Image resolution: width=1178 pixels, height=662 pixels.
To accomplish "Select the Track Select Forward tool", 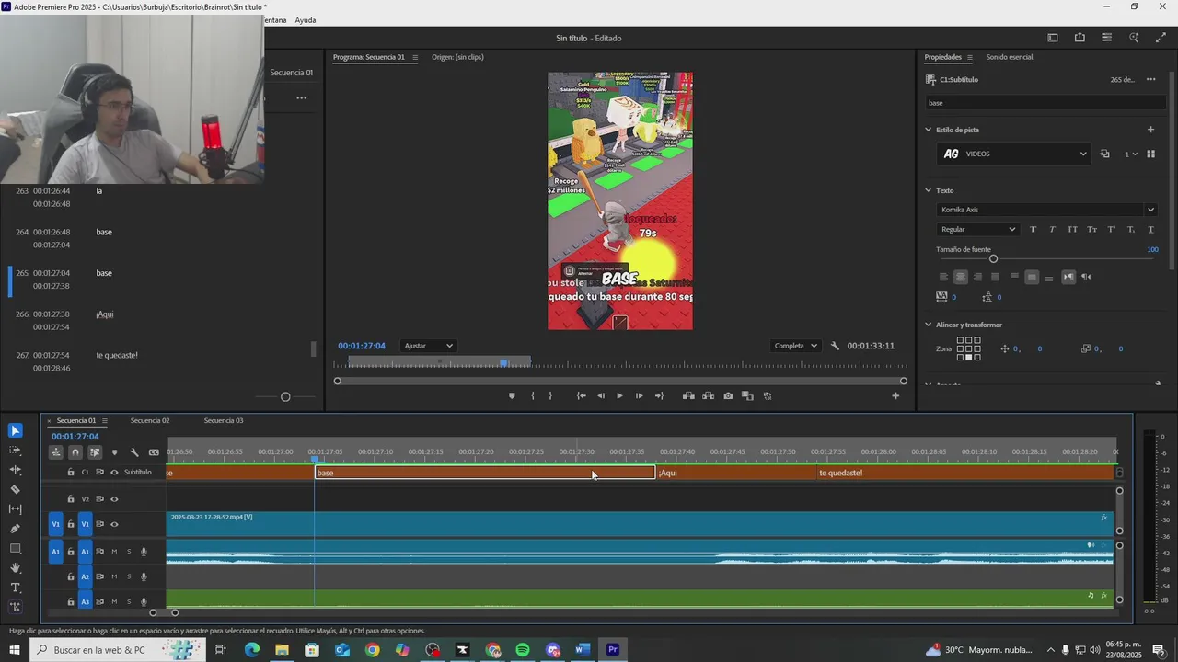I will click(x=15, y=451).
